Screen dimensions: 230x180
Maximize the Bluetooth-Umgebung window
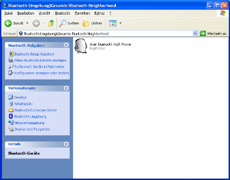click(218, 6)
